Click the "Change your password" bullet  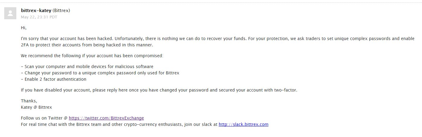click(100, 73)
